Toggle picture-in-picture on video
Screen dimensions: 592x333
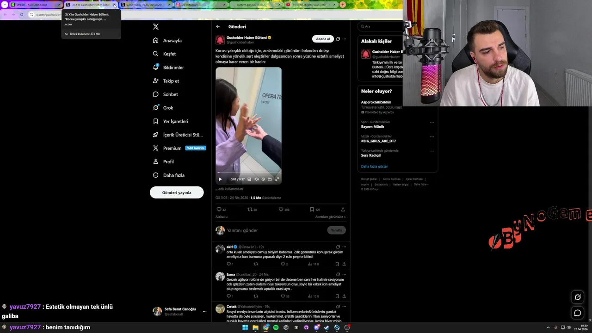point(270,179)
